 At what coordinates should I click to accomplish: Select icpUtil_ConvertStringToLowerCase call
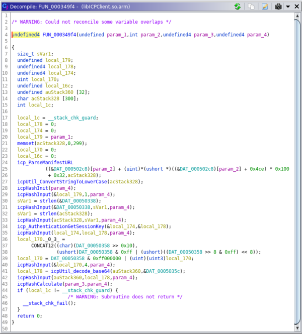tap(62, 182)
